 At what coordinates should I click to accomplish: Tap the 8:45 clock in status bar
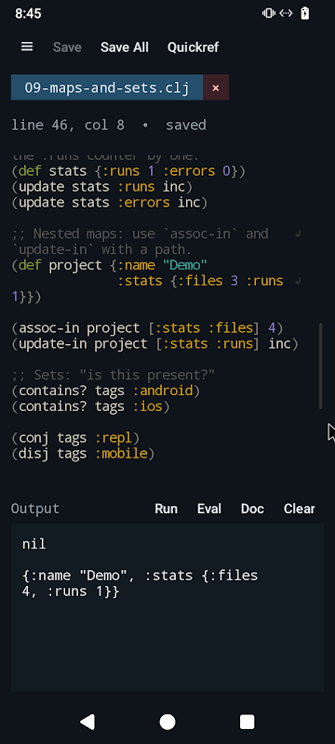click(x=28, y=14)
